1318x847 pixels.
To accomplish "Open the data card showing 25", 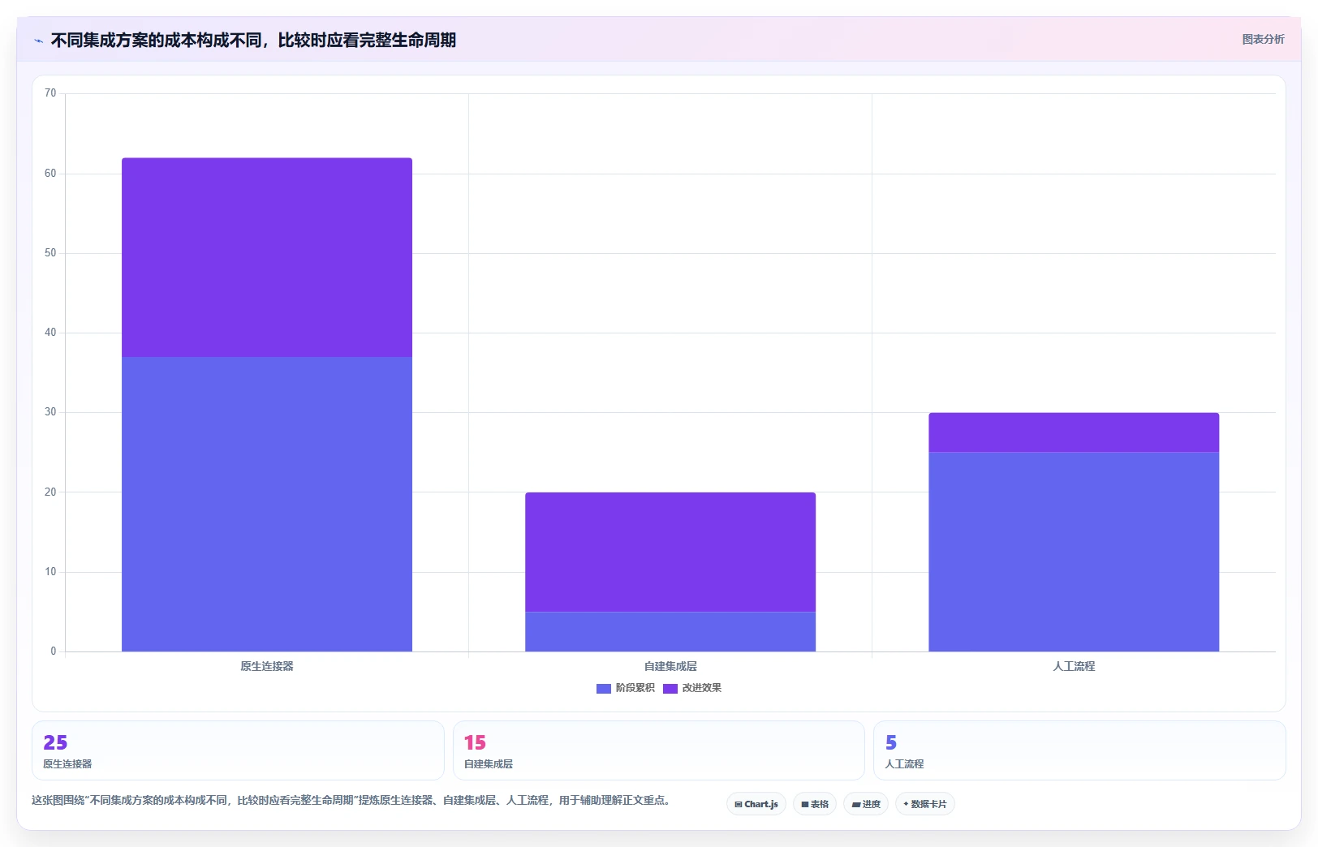I will 238,750.
